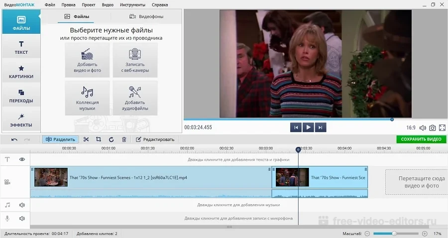
Task: Take a snapshot with camera icon
Action: pyautogui.click(x=433, y=128)
